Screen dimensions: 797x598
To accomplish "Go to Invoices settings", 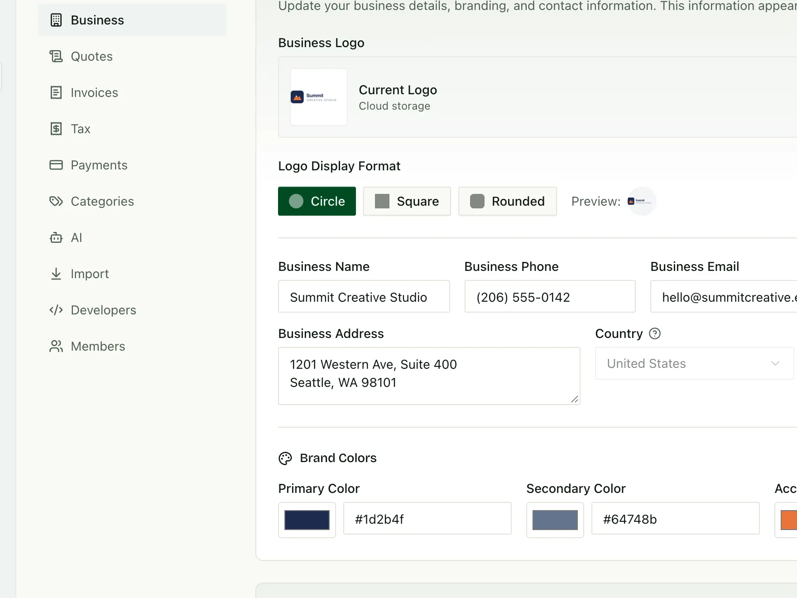I will click(132, 92).
